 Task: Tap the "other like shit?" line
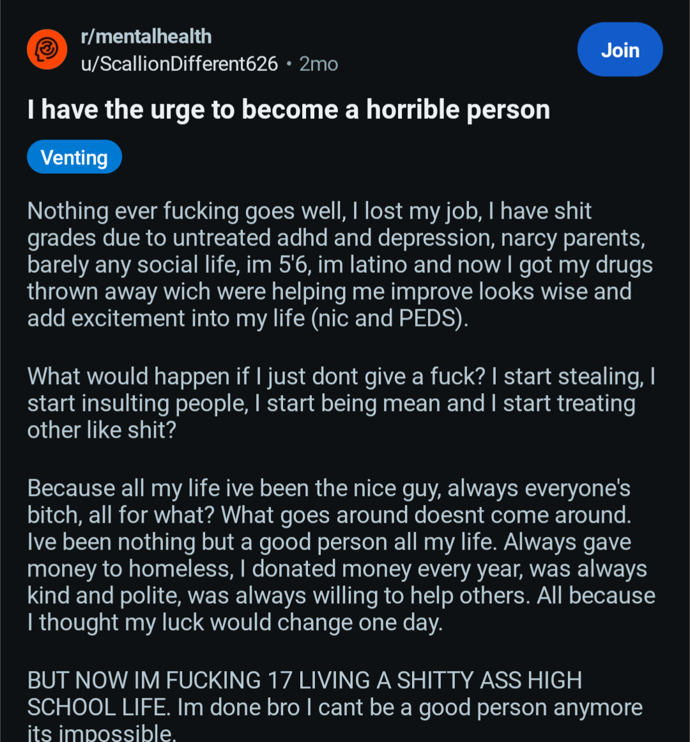102,430
